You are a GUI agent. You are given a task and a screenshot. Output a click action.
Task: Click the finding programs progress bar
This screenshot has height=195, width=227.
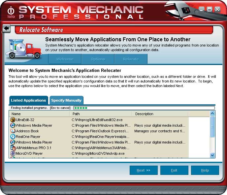144,108
